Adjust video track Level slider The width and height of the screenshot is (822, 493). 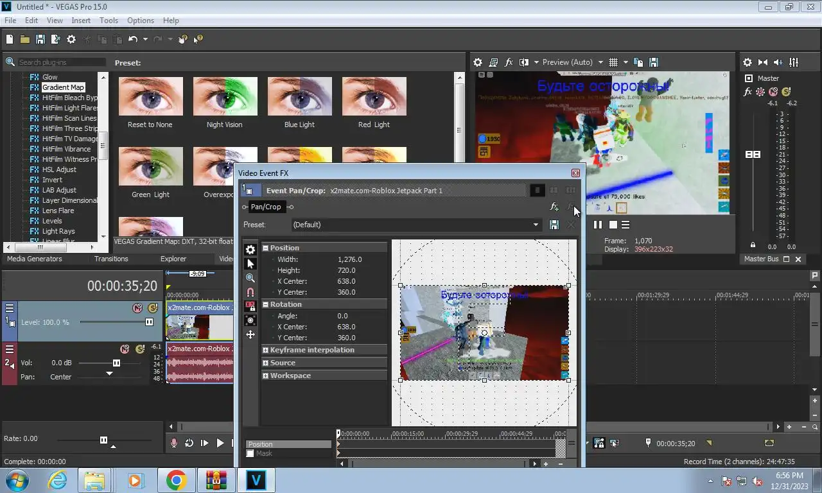(149, 322)
